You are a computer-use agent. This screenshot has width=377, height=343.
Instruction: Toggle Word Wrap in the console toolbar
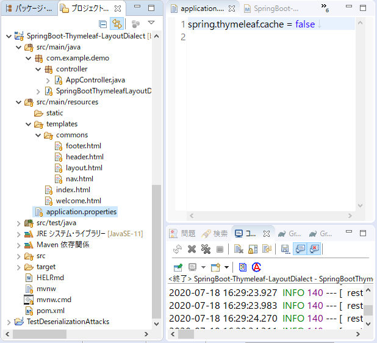click(x=267, y=249)
